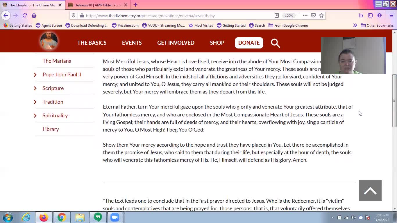
Task: Open the site search magnifier
Action: click(x=275, y=43)
